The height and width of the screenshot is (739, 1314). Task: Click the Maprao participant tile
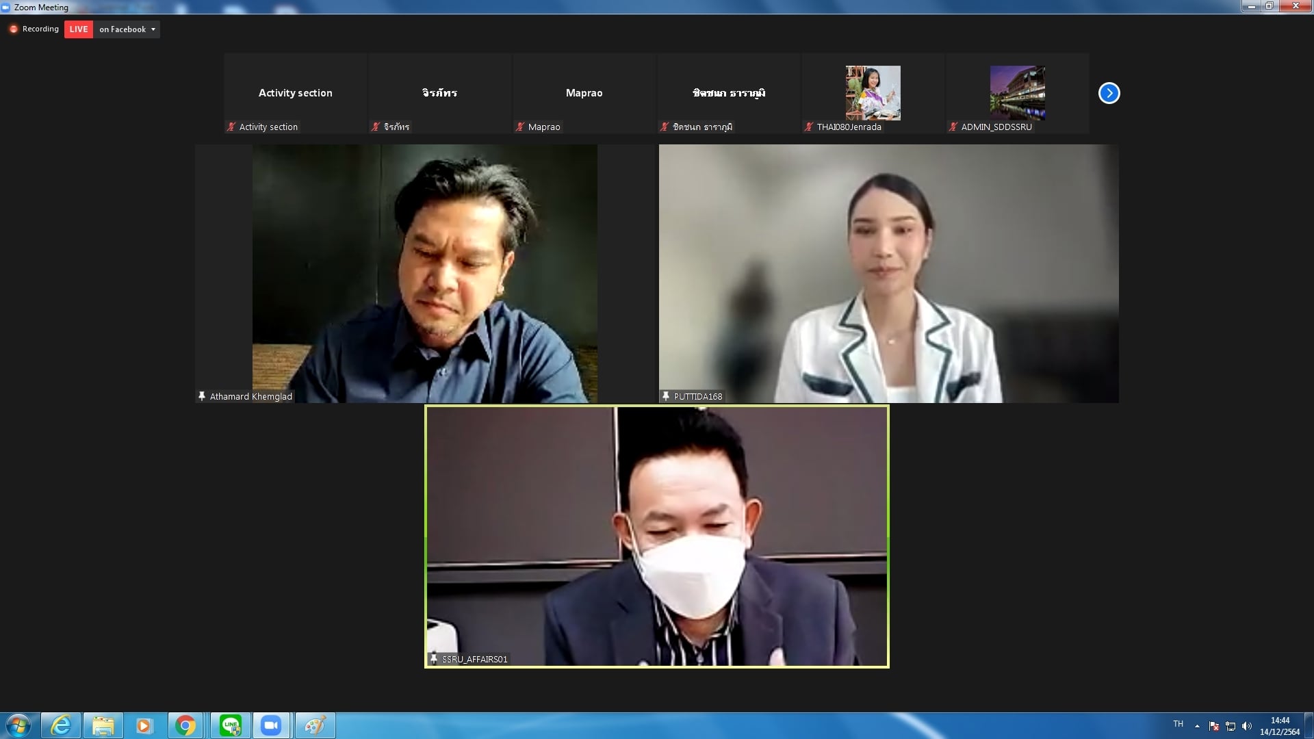pos(584,93)
